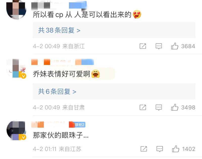Tap the comment text 那家伙的眼珠子...
The image size is (202, 159).
[x=61, y=135]
